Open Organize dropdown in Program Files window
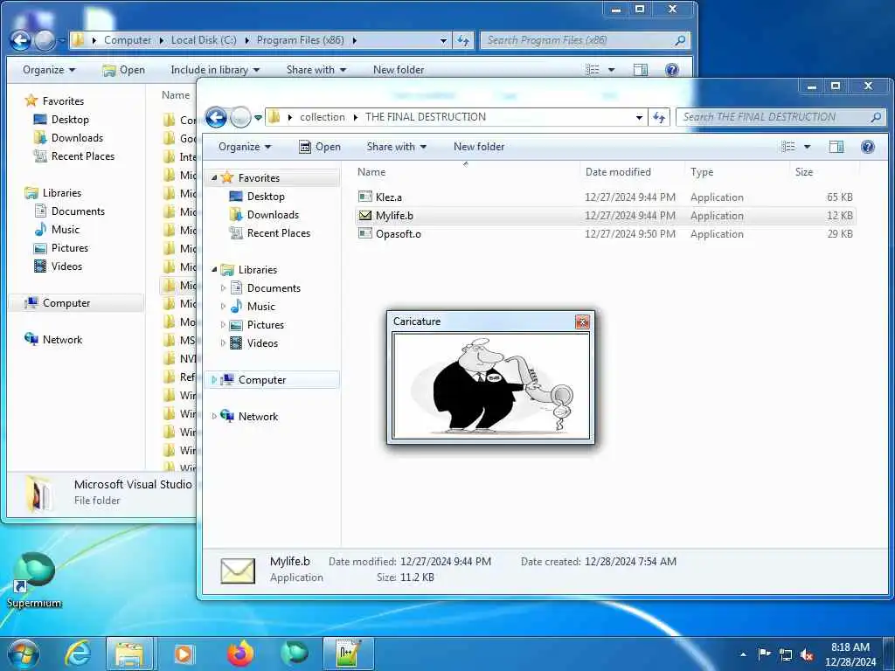This screenshot has width=895, height=671. tap(49, 70)
